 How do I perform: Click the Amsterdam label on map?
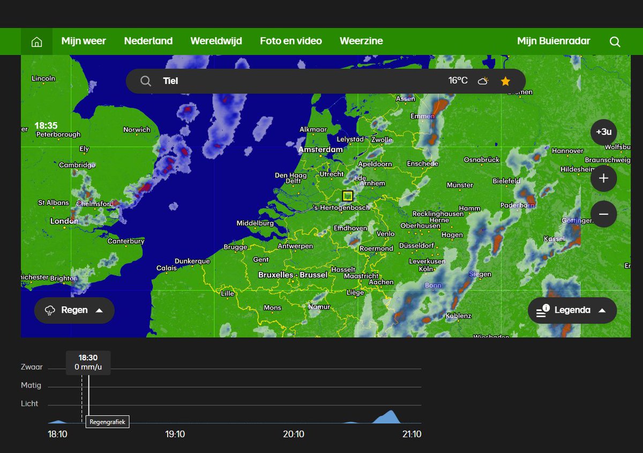pyautogui.click(x=321, y=149)
